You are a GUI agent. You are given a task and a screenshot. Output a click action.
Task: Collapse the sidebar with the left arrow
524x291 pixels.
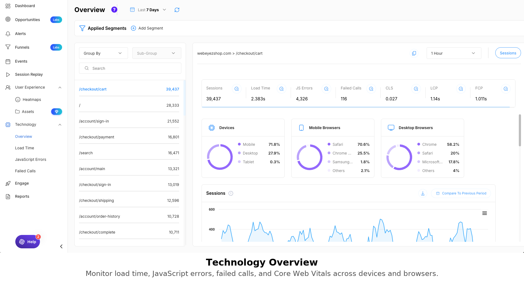(61, 246)
